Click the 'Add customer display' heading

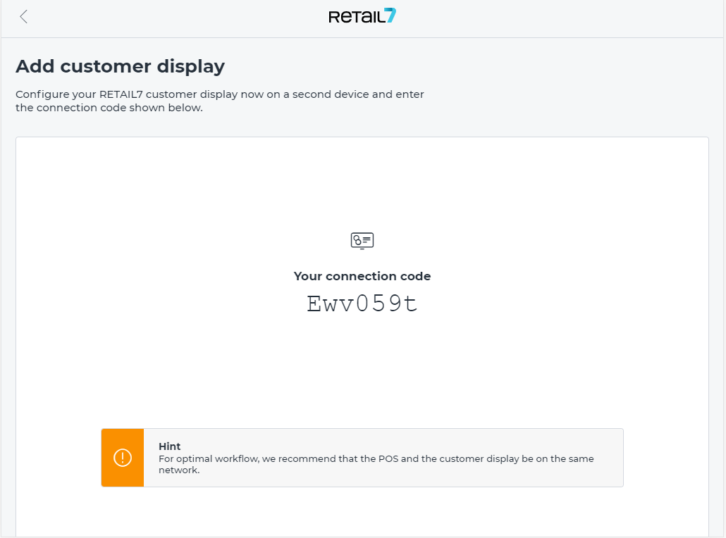point(121,67)
